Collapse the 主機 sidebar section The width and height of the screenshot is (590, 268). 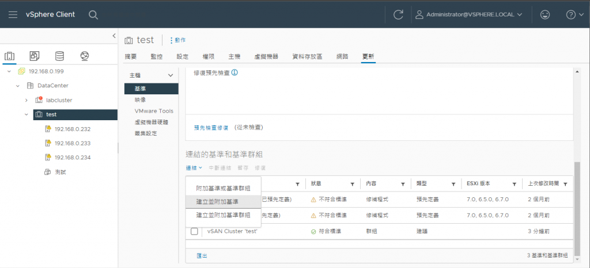(x=171, y=75)
